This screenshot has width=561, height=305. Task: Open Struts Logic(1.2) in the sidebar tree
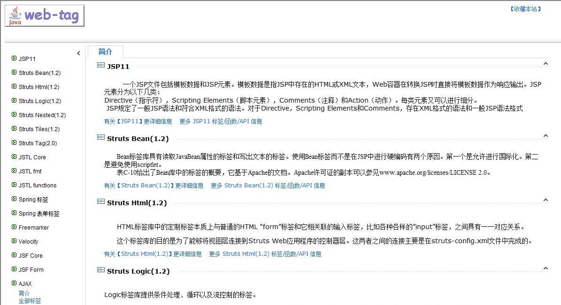coord(40,101)
